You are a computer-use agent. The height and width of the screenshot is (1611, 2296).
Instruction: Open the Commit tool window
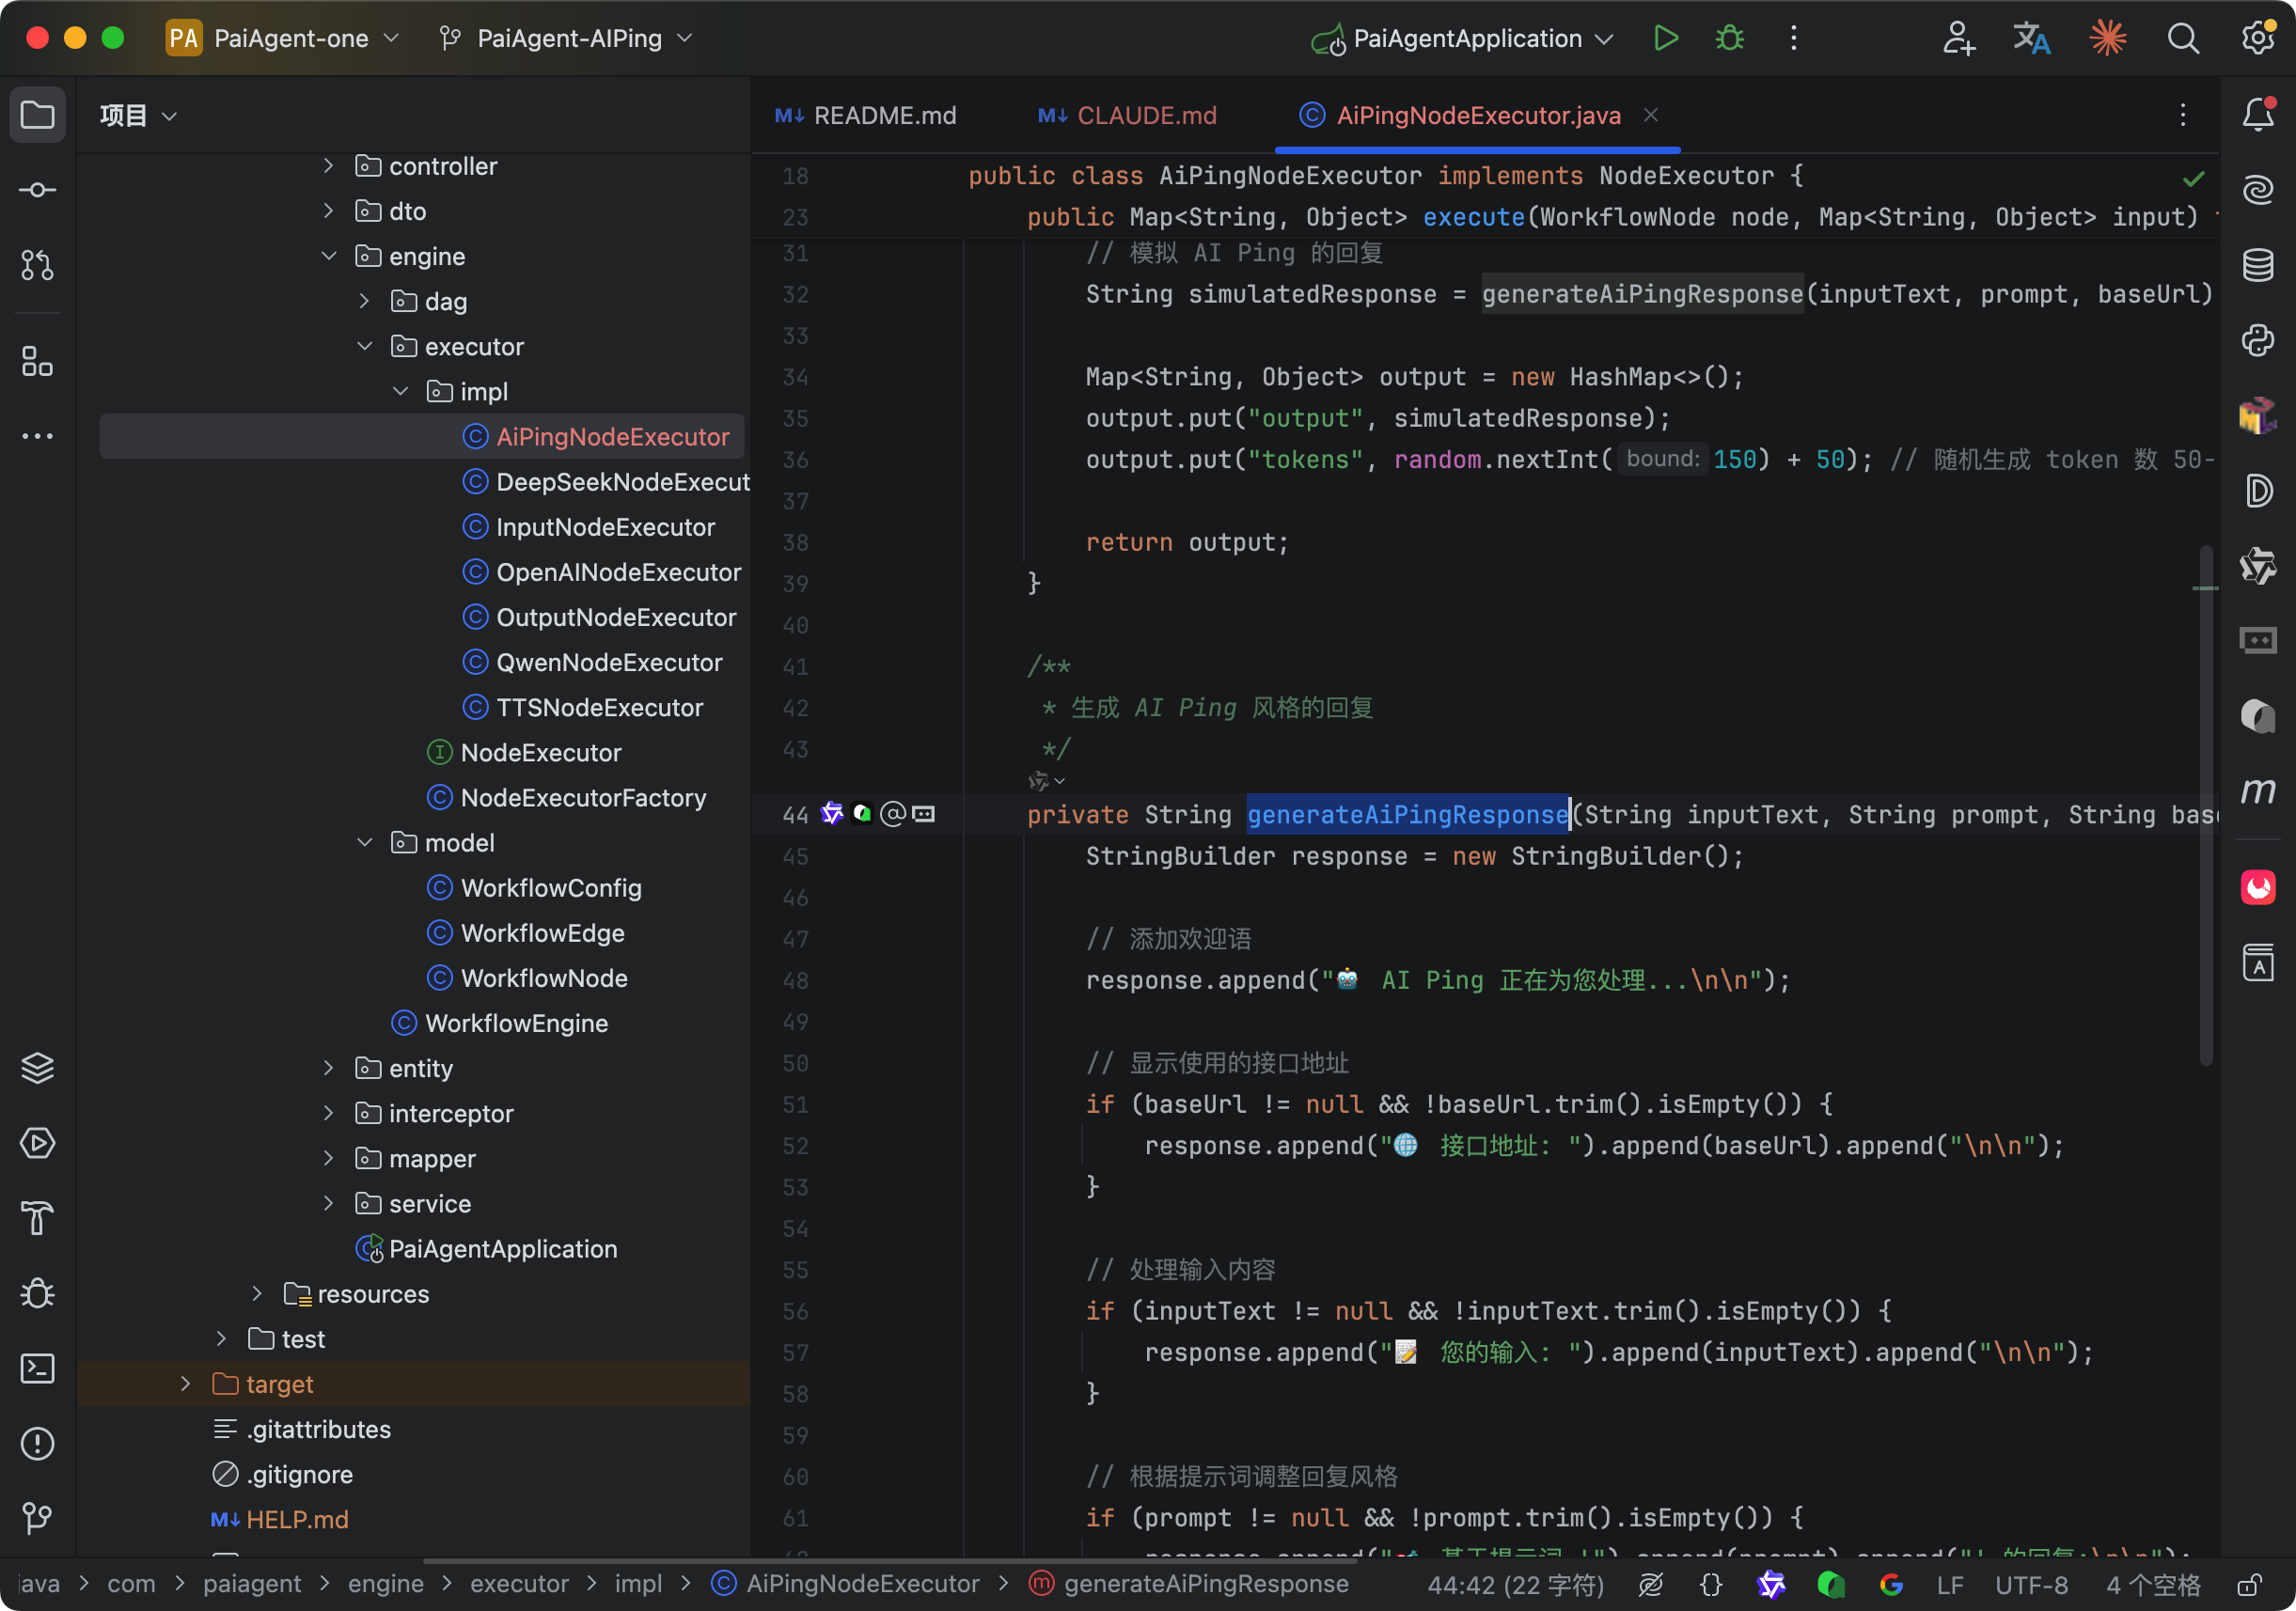pyautogui.click(x=37, y=190)
